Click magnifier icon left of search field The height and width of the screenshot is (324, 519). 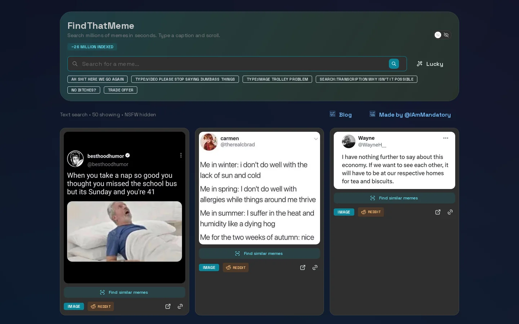tap(75, 64)
